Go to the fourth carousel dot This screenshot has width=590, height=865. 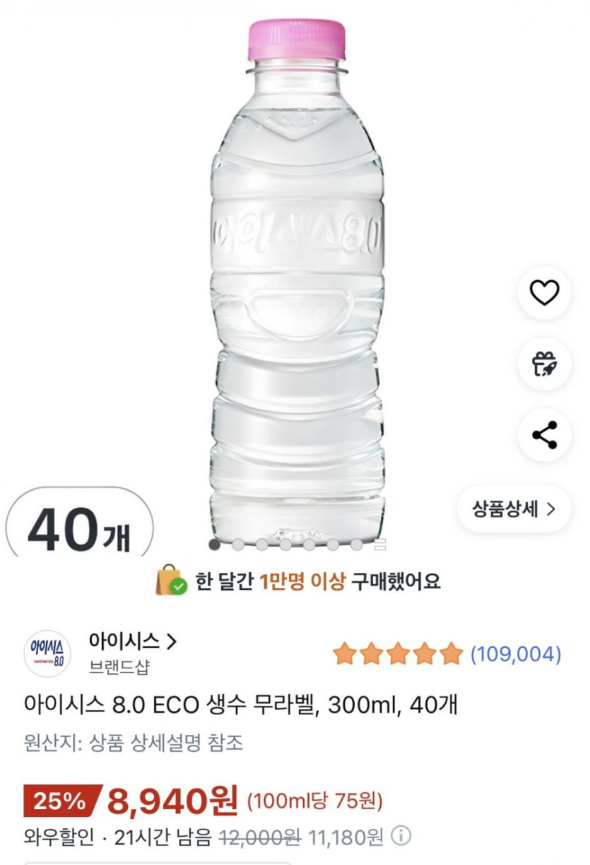[285, 544]
